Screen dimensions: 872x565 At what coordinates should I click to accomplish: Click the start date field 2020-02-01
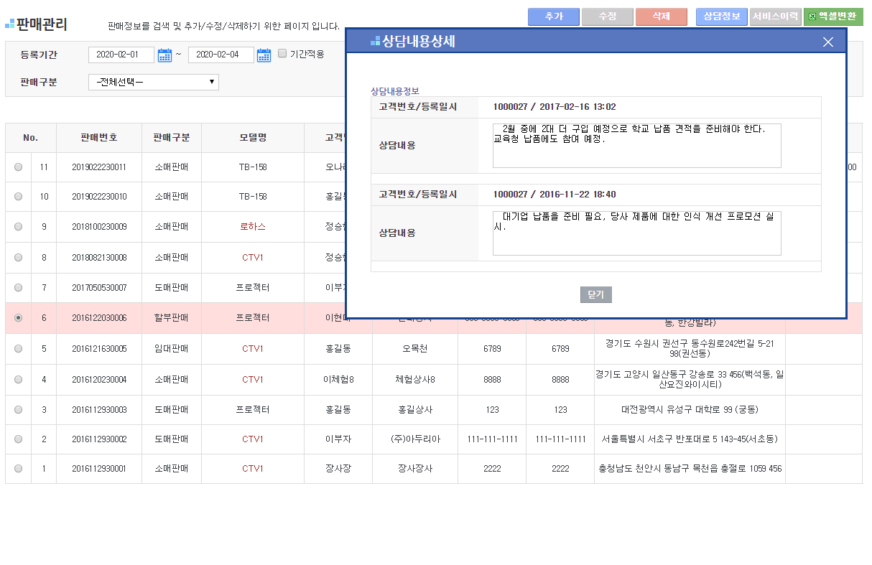pyautogui.click(x=121, y=55)
